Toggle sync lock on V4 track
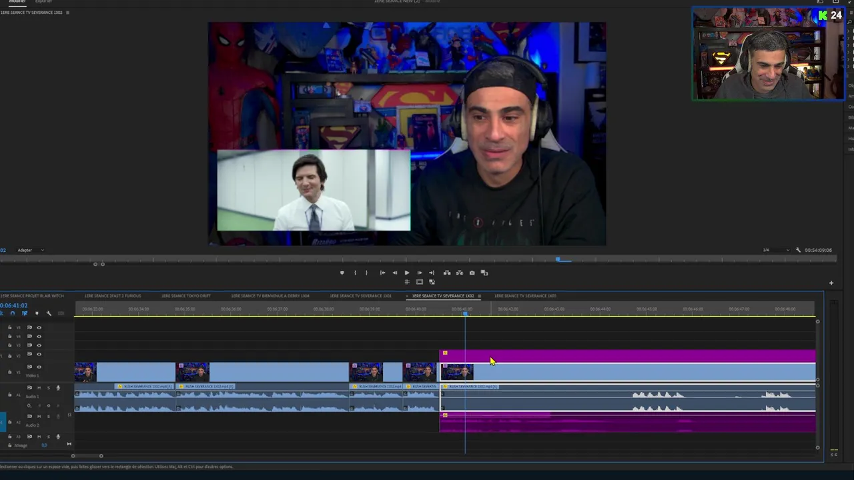This screenshot has width=854, height=480. (29, 337)
